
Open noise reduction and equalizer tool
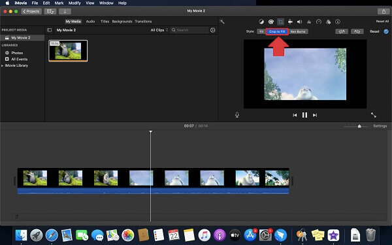309,22
